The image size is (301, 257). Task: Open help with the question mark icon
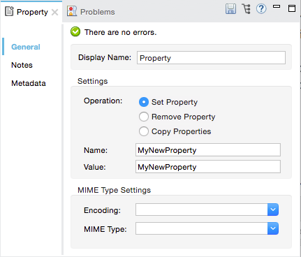click(261, 9)
